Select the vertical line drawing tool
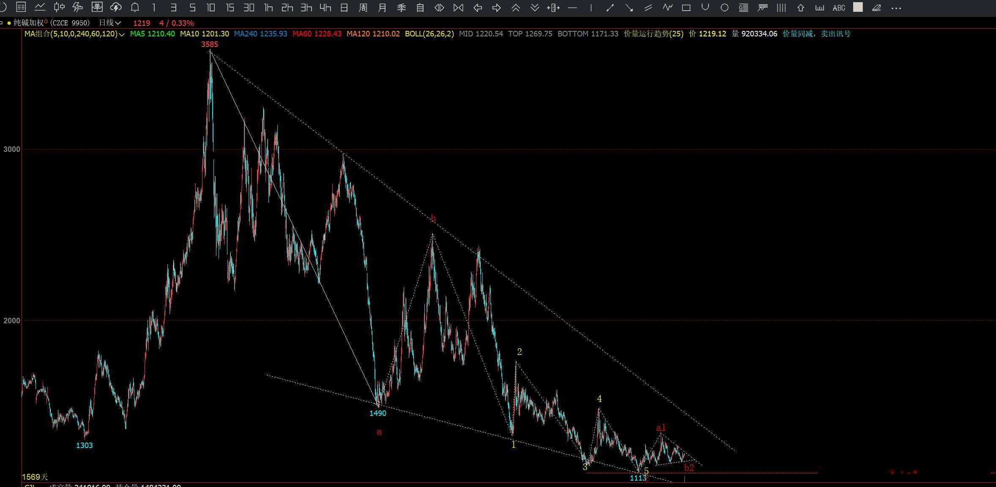This screenshot has width=996, height=487. pos(591,8)
